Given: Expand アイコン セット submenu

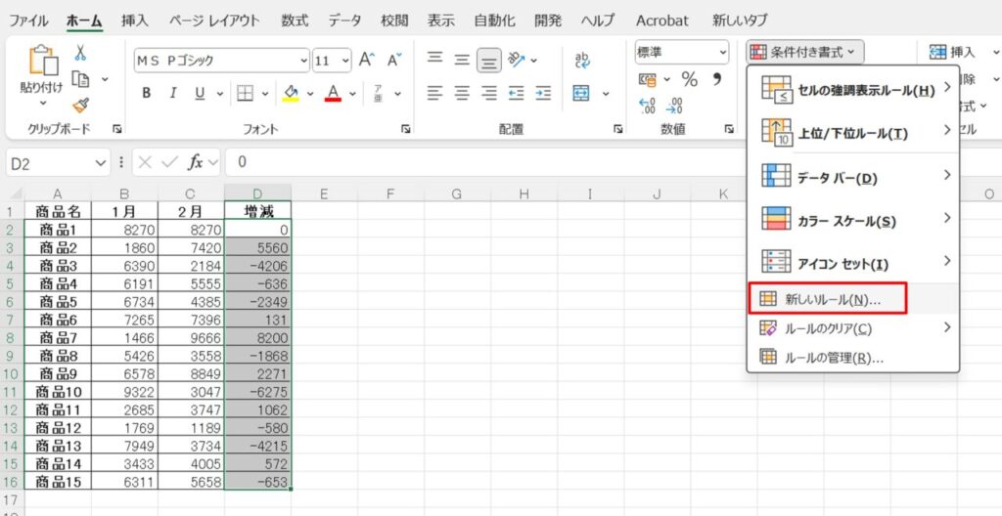Looking at the screenshot, I should coord(853,264).
